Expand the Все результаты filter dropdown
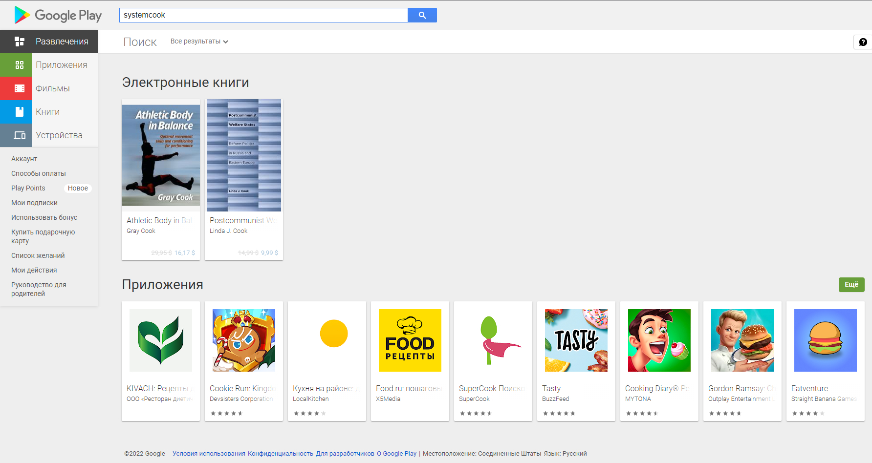The image size is (872, 463). pyautogui.click(x=199, y=42)
